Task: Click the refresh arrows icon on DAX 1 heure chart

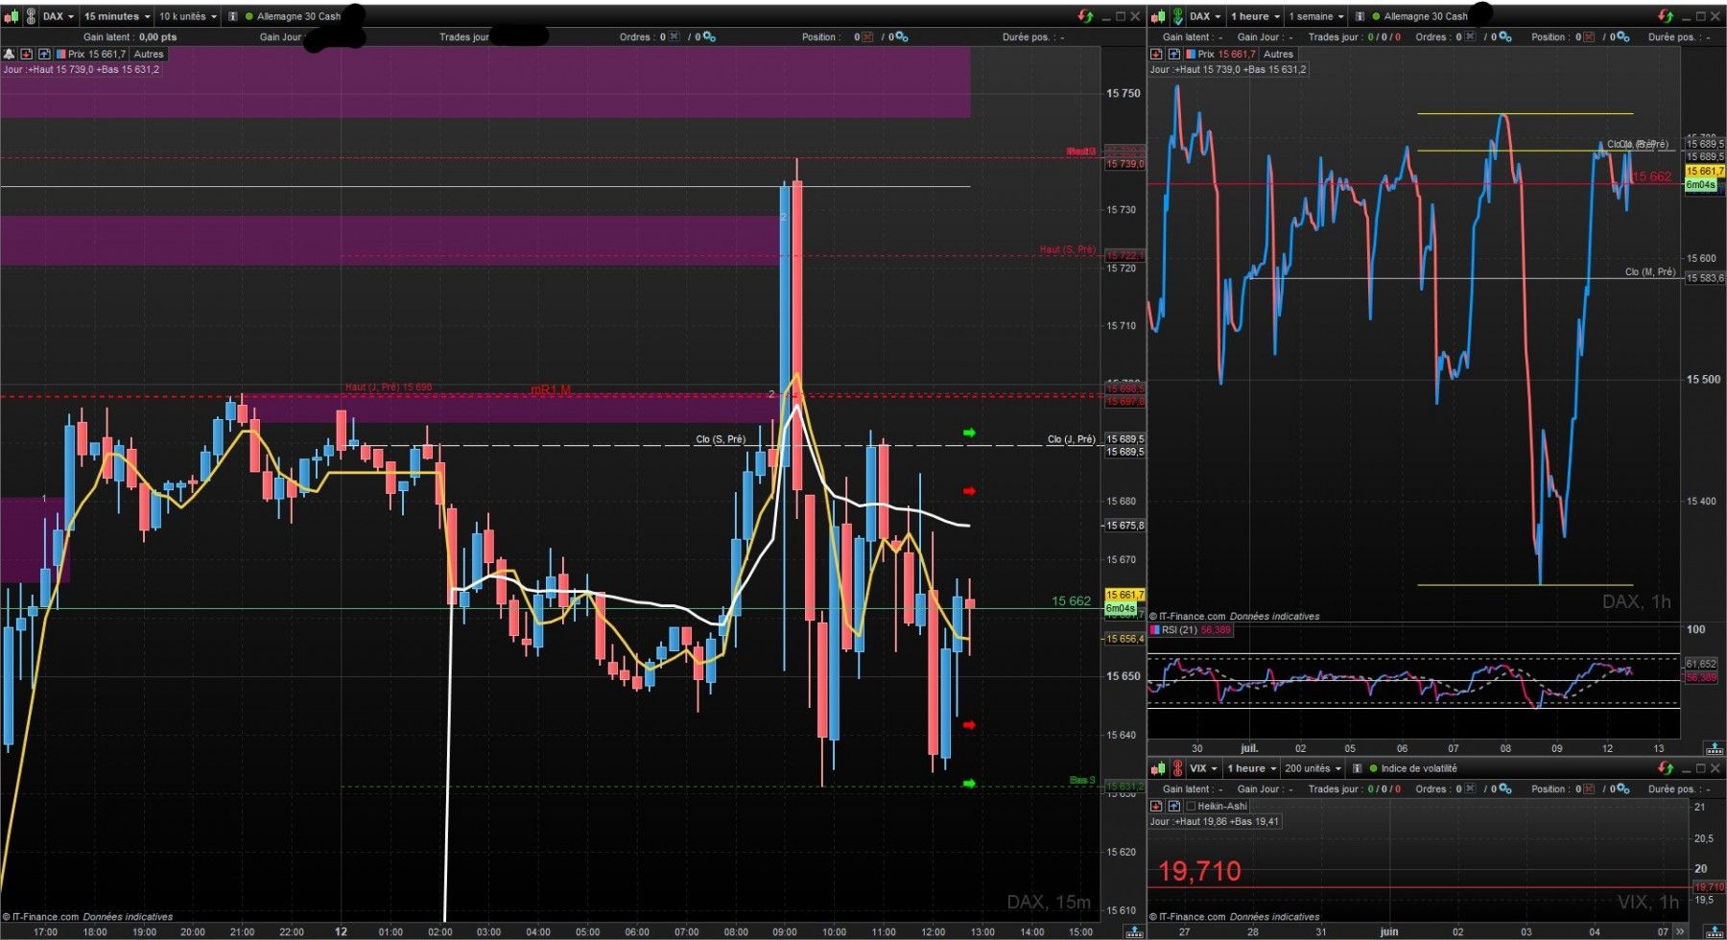Action: [x=1665, y=16]
